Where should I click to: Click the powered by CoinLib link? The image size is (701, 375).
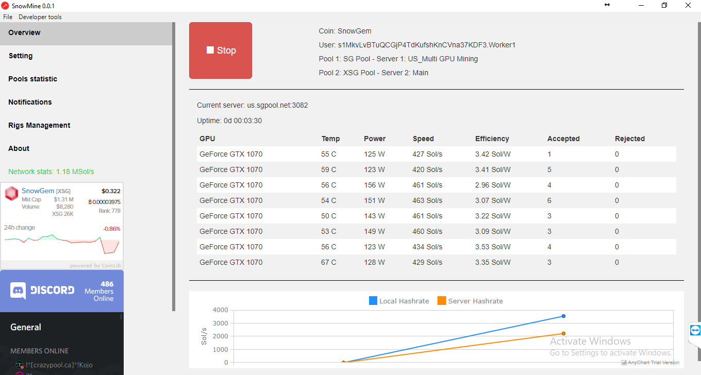point(95,266)
